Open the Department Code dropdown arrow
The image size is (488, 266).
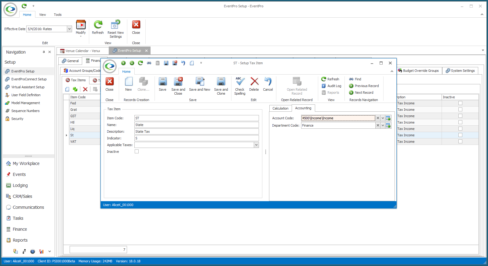point(383,125)
